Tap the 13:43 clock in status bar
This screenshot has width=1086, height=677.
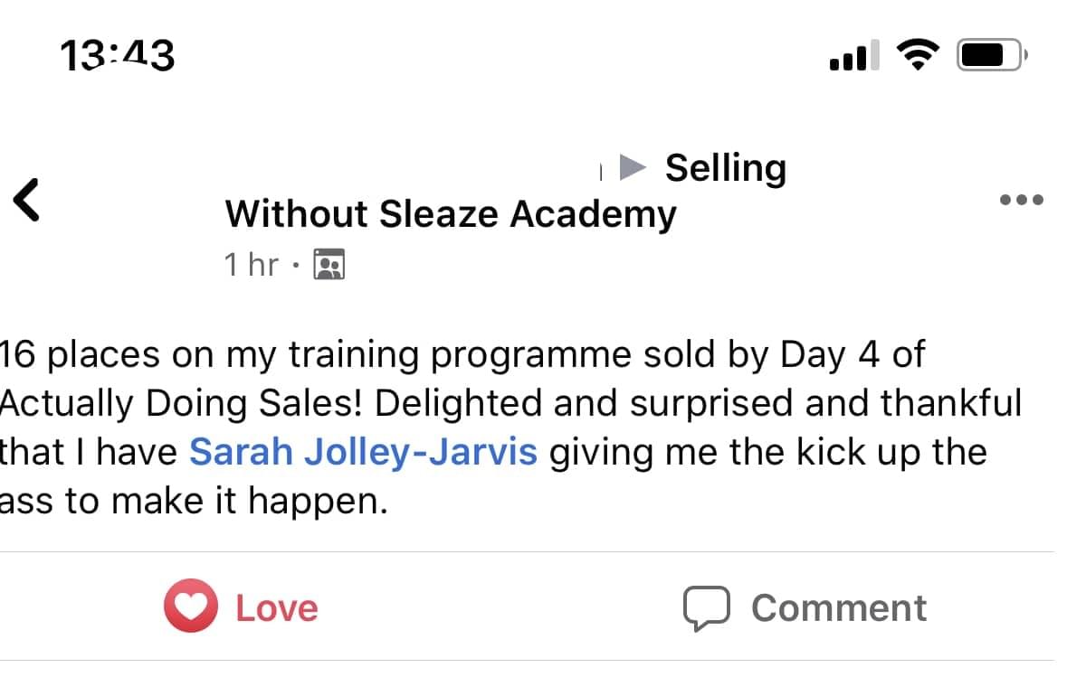coord(118,57)
